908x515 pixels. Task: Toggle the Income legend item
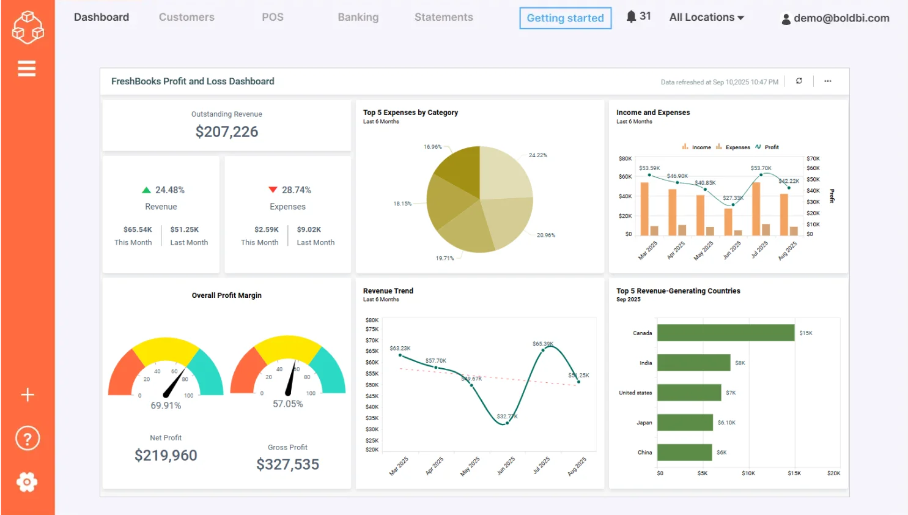click(696, 147)
